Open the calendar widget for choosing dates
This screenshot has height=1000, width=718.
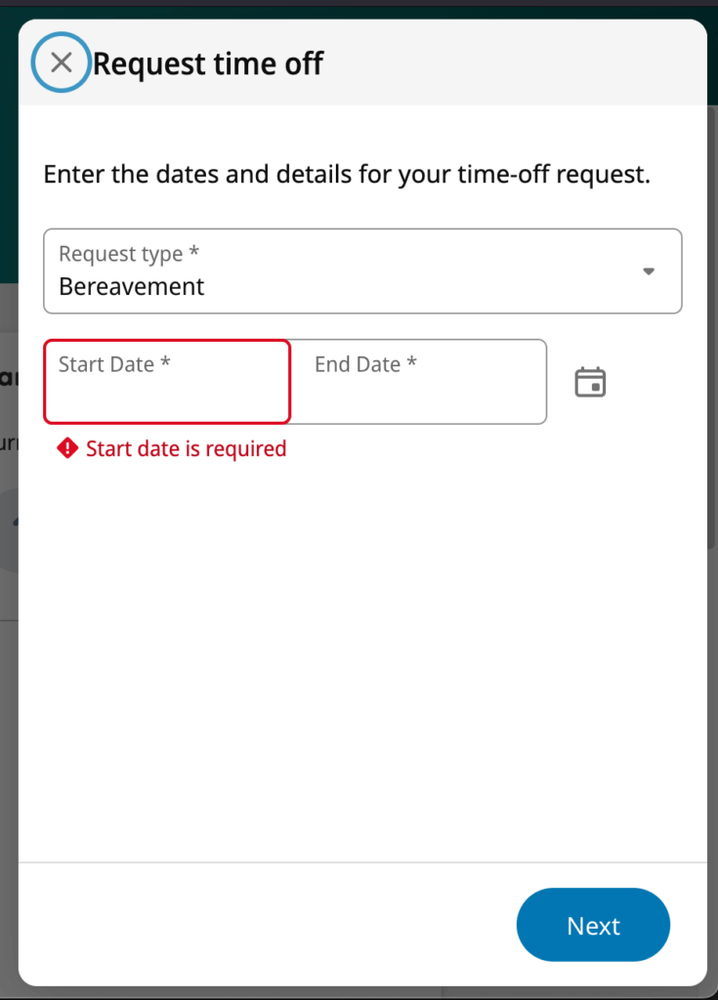click(590, 382)
